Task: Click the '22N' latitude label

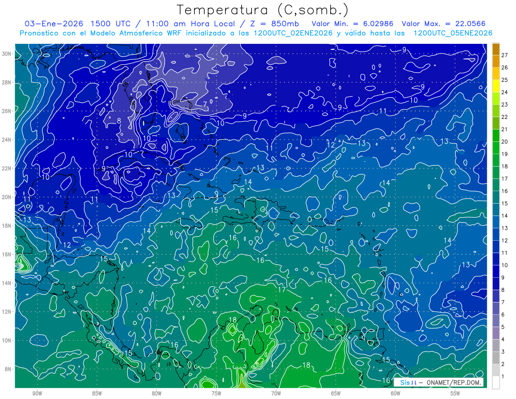Action: [x=7, y=168]
